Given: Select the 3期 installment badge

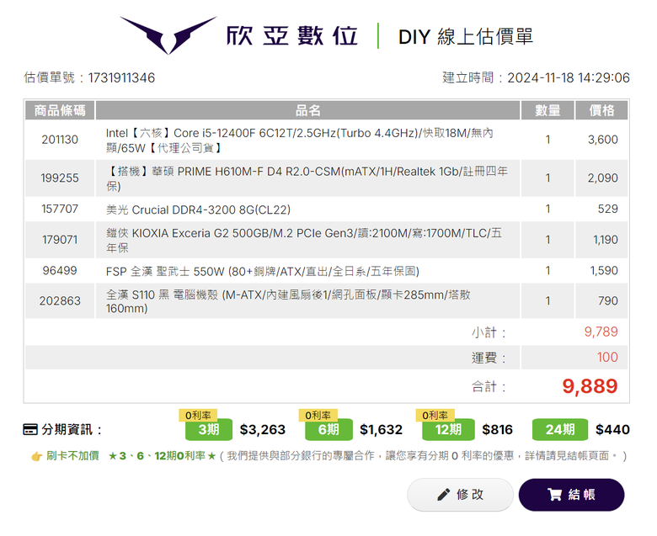Looking at the screenshot, I should click(x=209, y=430).
